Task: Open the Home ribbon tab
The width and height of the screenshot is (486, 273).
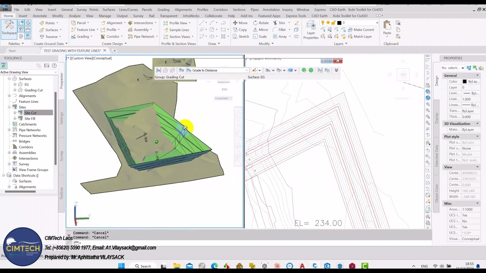Action: coord(8,16)
